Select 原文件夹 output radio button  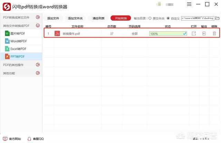pos(150,18)
